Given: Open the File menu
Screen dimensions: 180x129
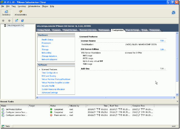Looking at the screenshot, I should tap(3, 6).
